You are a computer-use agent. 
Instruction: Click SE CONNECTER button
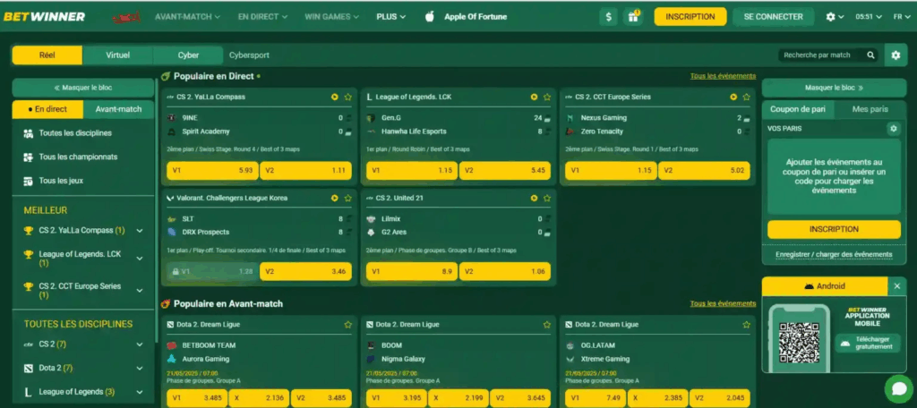(773, 17)
